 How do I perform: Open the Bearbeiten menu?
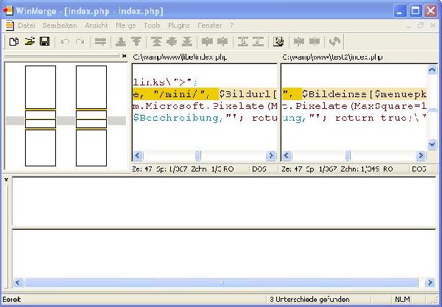[60, 26]
